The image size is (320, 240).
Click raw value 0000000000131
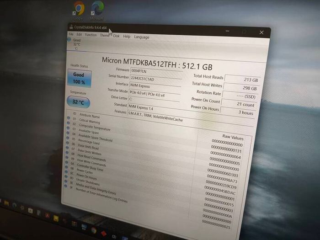[226, 149]
